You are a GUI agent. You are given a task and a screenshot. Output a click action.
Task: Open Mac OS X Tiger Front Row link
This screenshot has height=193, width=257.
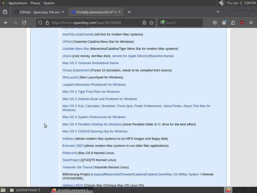[91, 91]
